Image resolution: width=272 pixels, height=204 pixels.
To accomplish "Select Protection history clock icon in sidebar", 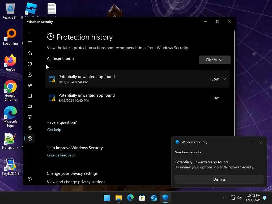I will [x=30, y=138].
